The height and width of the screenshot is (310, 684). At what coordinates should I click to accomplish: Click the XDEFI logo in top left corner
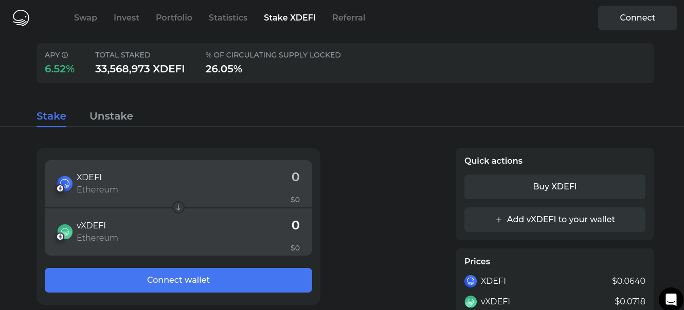(x=20, y=17)
